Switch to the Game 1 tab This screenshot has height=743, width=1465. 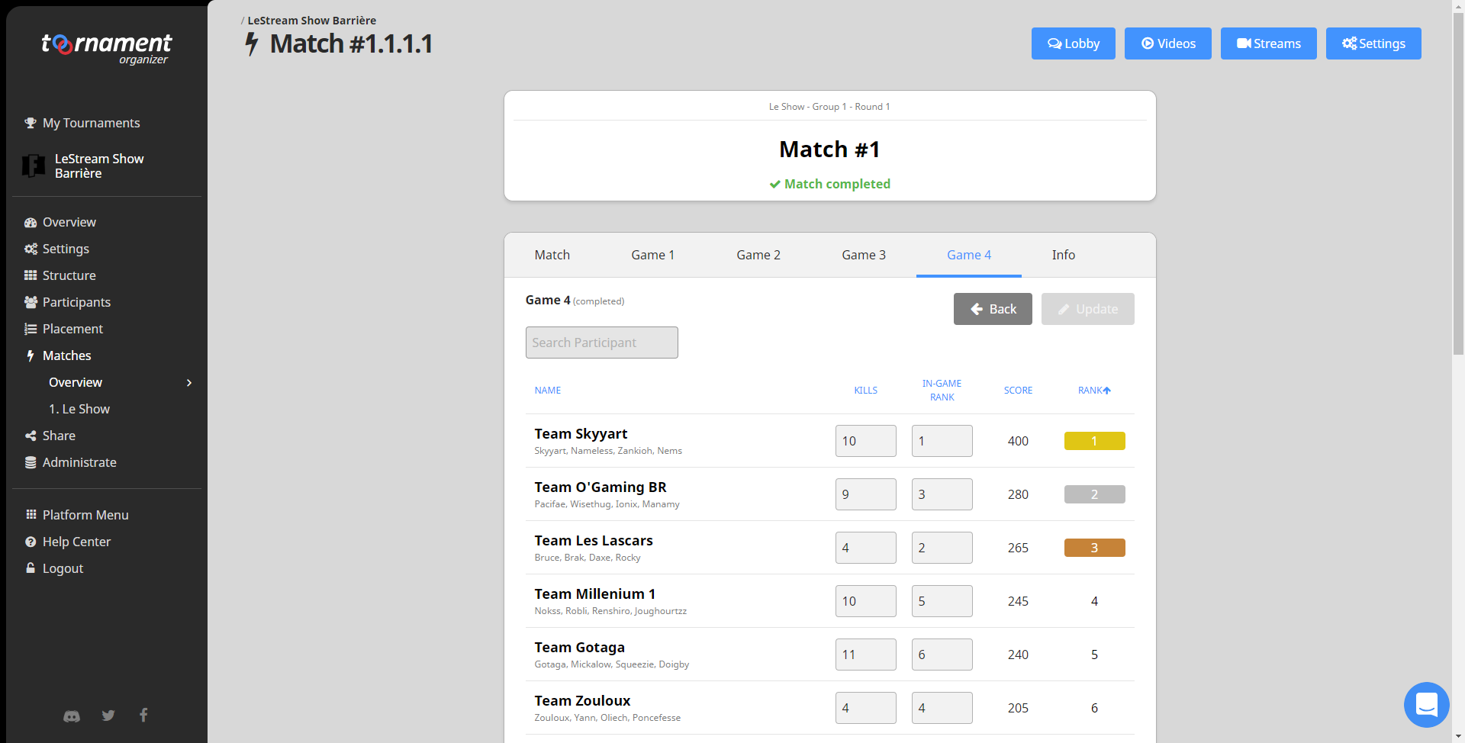[653, 255]
